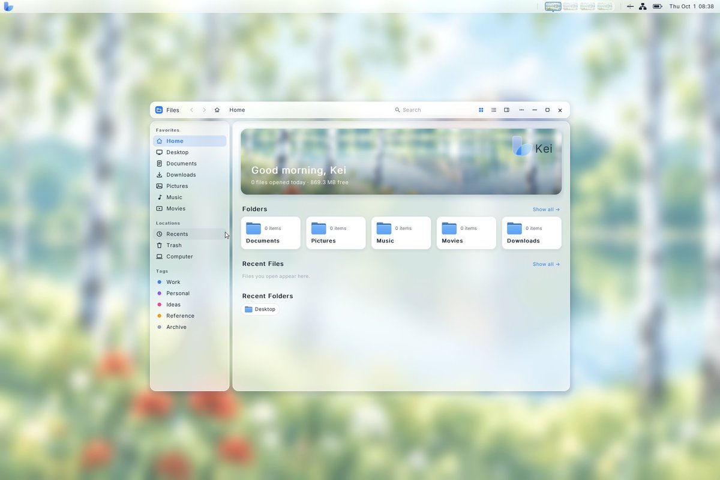This screenshot has width=720, height=480.
Task: Filter by the blue Work tag
Action: pos(190,282)
